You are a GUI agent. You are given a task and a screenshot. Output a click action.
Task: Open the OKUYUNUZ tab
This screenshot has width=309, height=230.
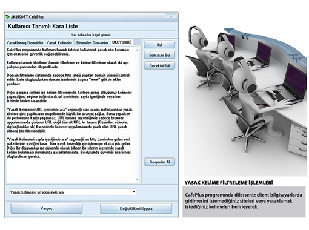pos(122,42)
